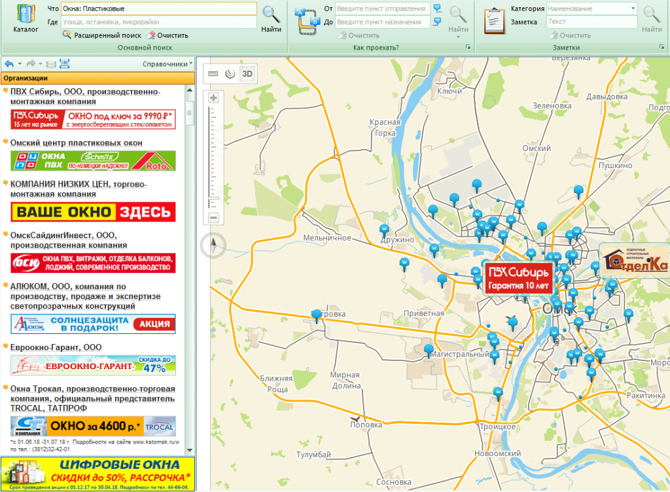
Task: Click the Найти magnifier in Основной поиск
Action: (272, 19)
